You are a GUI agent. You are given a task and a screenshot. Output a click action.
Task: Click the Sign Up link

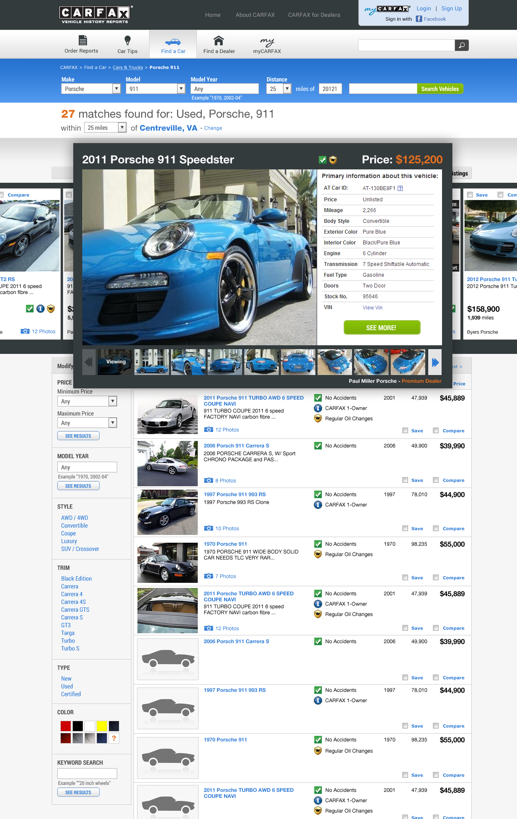pos(452,8)
